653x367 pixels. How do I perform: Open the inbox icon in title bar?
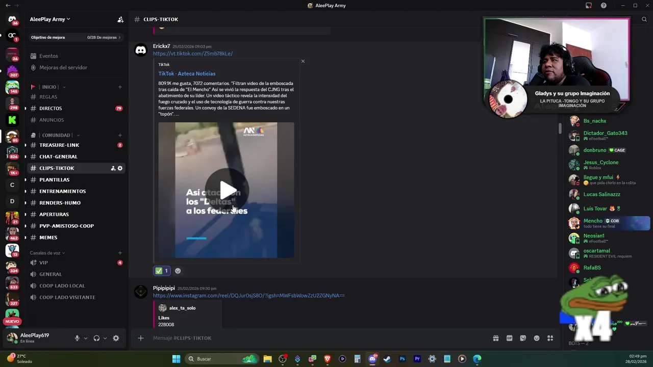(x=589, y=6)
